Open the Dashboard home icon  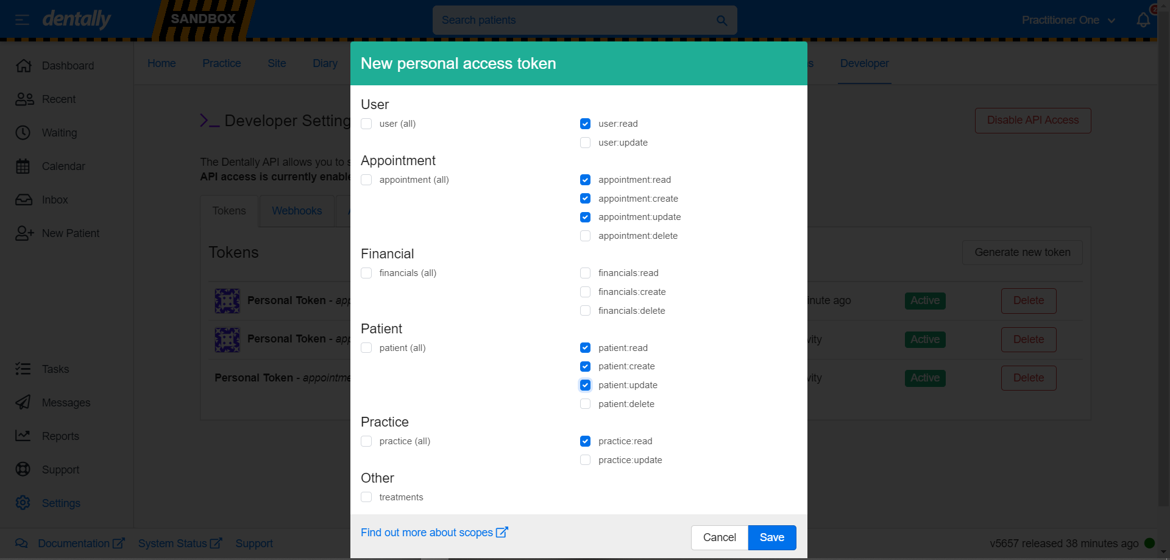(23, 66)
